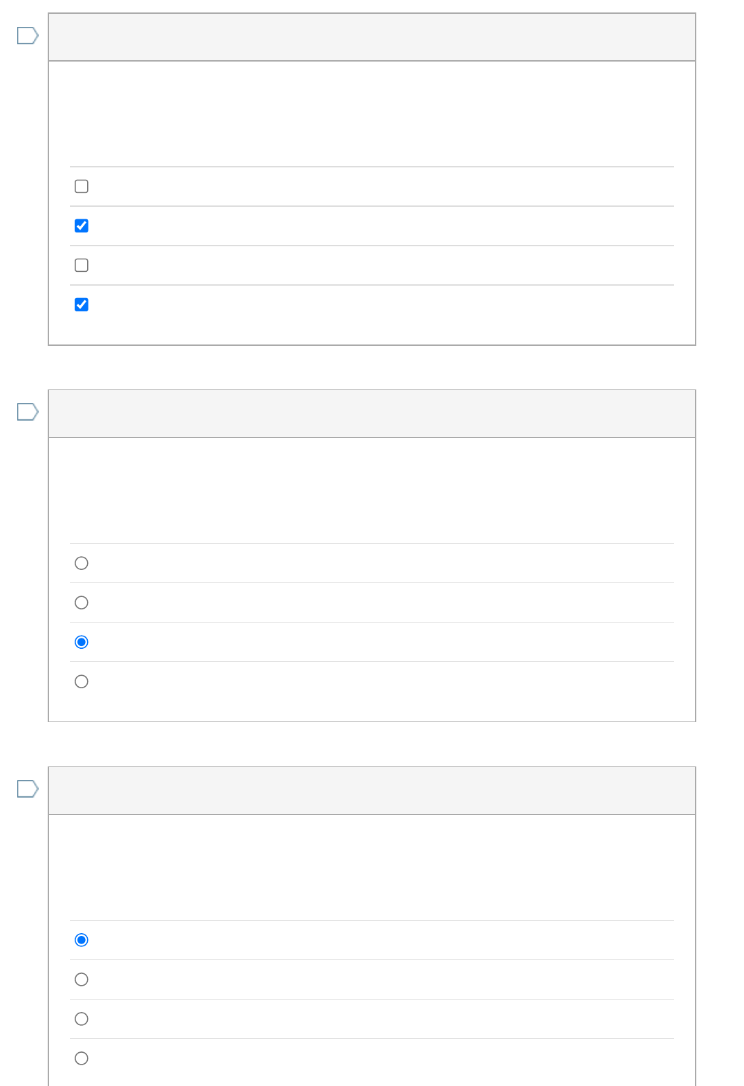Click the selected third radio in question two
Viewport: 744px width, 1086px height.
pyautogui.click(x=82, y=642)
